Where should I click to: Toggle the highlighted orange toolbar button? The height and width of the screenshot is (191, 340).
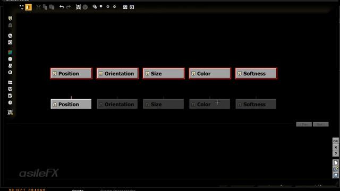pos(28,7)
